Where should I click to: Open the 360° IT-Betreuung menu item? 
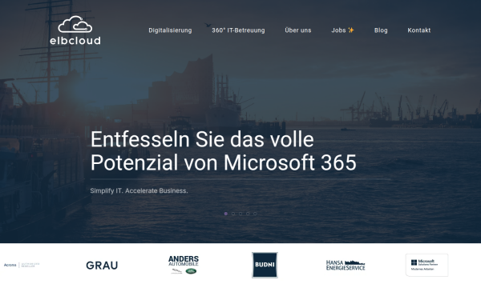click(238, 30)
